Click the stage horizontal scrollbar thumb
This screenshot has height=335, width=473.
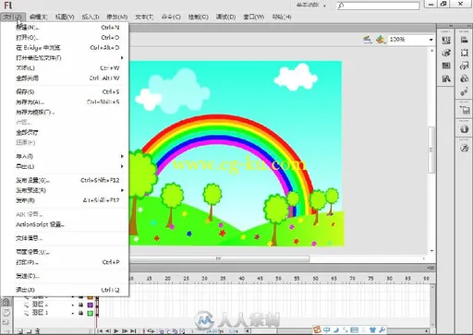(219, 258)
